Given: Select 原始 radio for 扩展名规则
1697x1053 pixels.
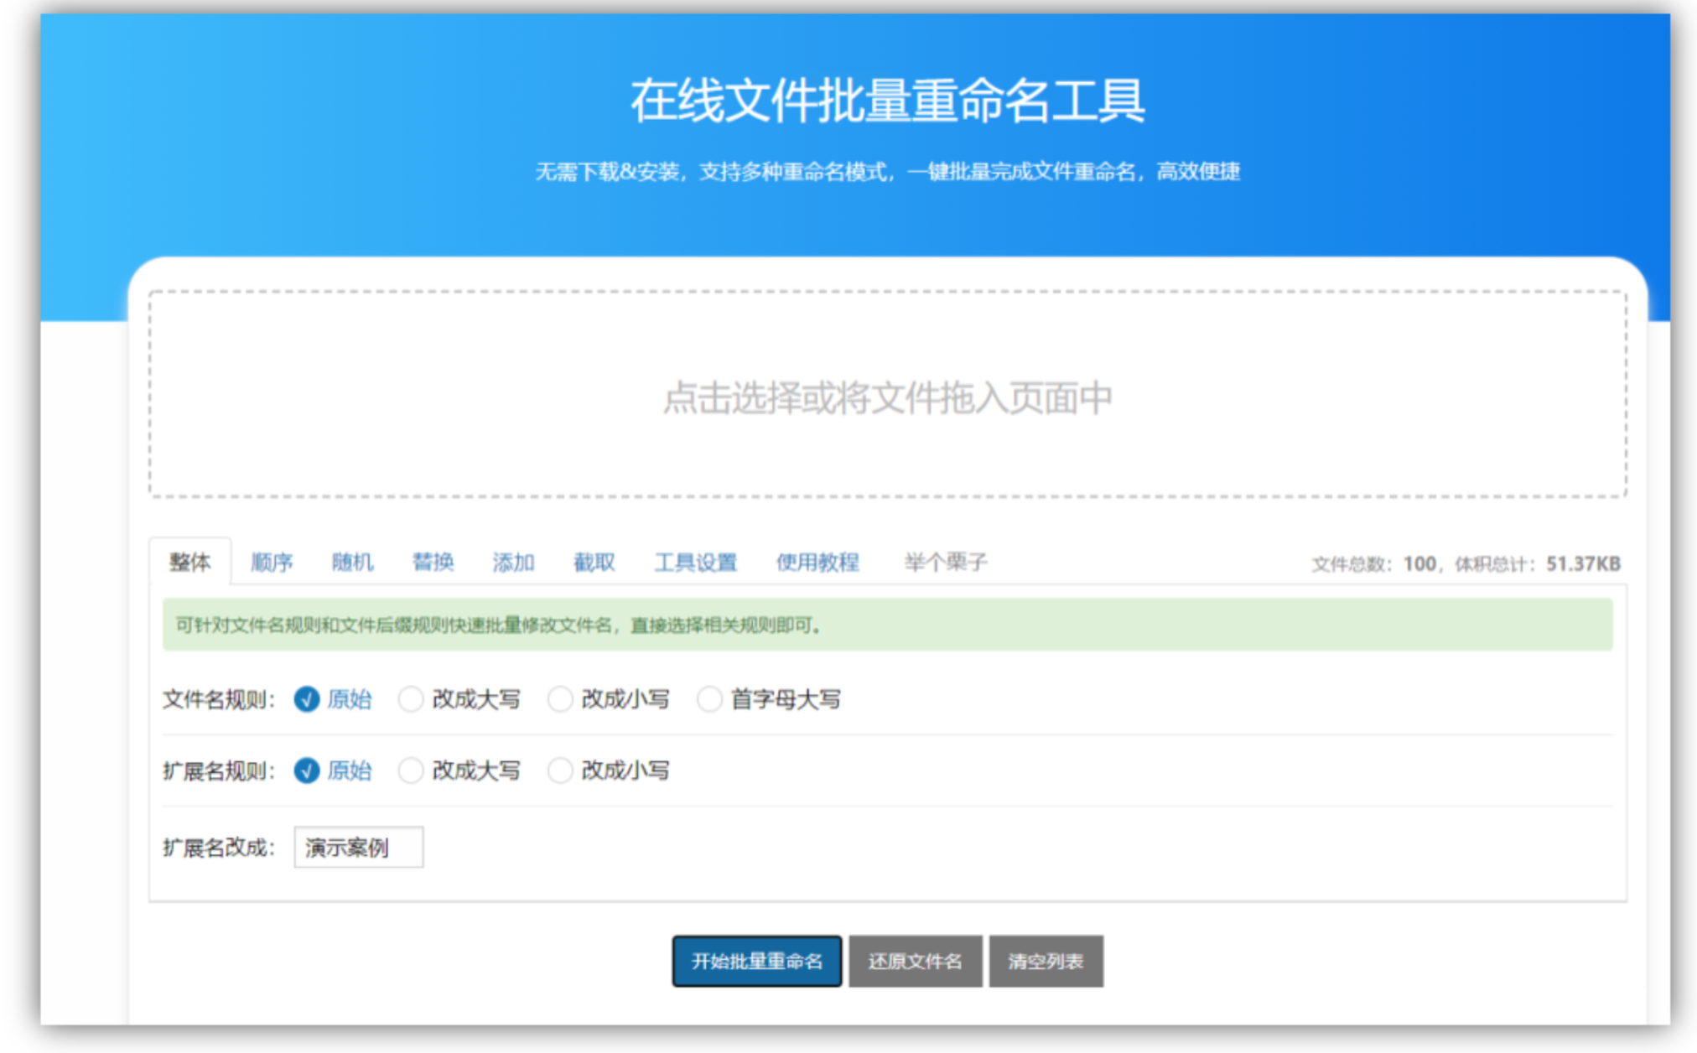Looking at the screenshot, I should pyautogui.click(x=307, y=770).
